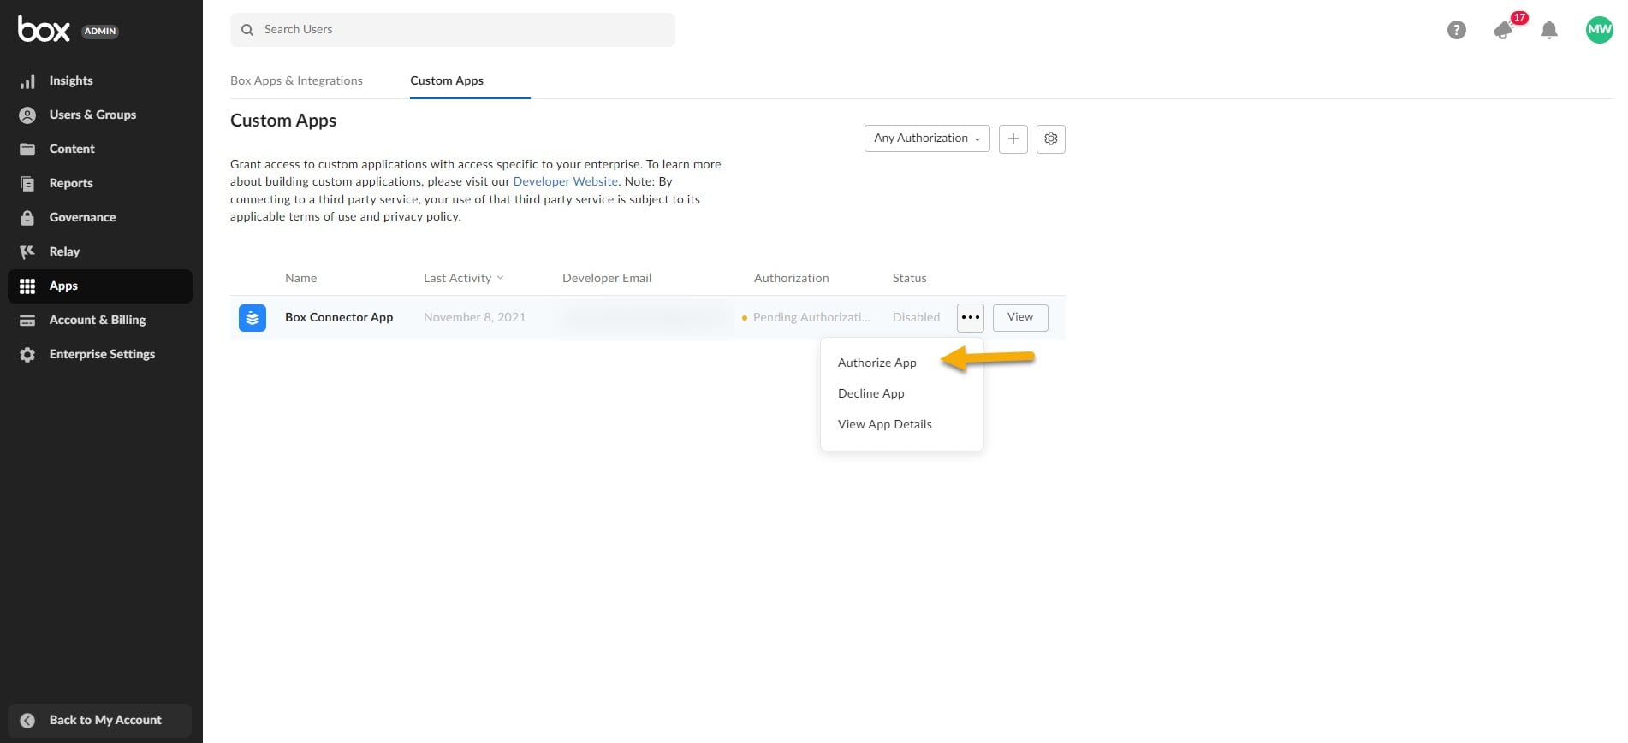1628x743 pixels.
Task: Click the Box Connector App name
Action: 339,317
